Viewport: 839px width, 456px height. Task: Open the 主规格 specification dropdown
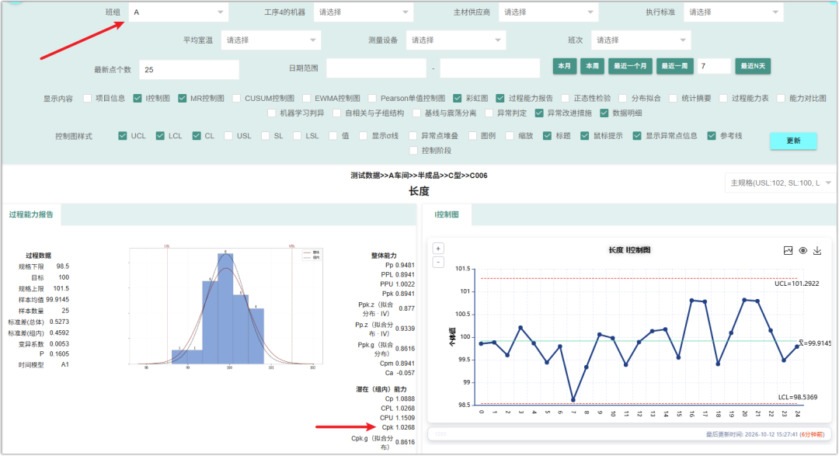click(x=781, y=183)
